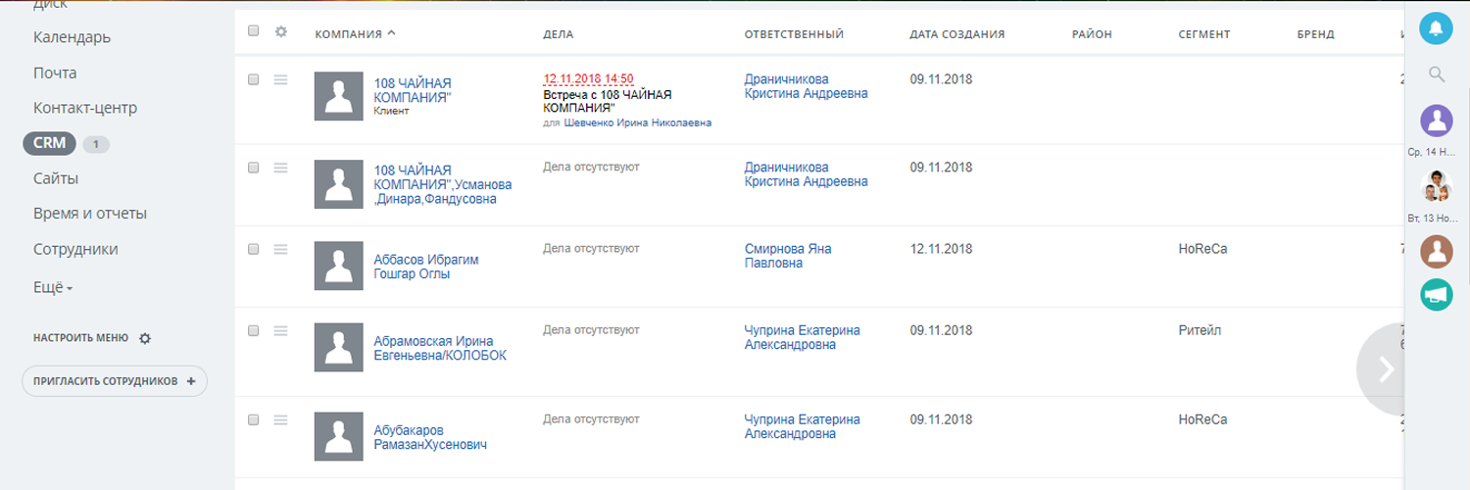1470x490 pixels.
Task: Click the search magnifier in right panel
Action: (x=1437, y=73)
